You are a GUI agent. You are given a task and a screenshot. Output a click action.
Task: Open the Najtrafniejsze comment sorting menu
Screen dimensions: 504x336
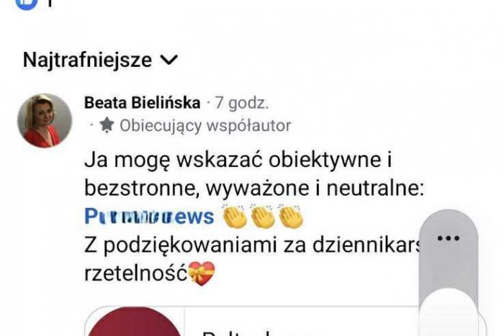pos(100,60)
